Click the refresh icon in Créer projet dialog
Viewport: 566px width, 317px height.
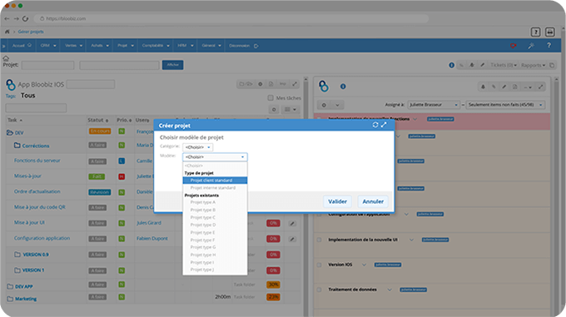(375, 125)
